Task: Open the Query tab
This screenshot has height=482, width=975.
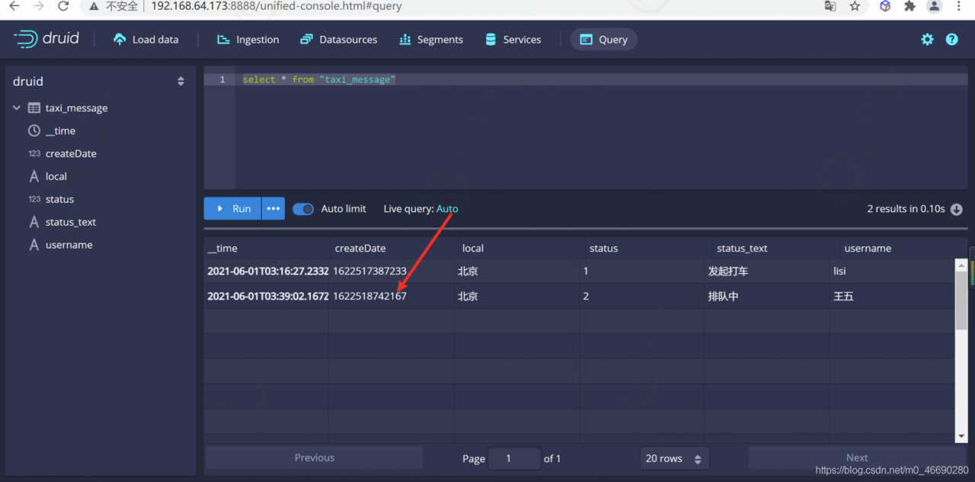Action: tap(604, 40)
